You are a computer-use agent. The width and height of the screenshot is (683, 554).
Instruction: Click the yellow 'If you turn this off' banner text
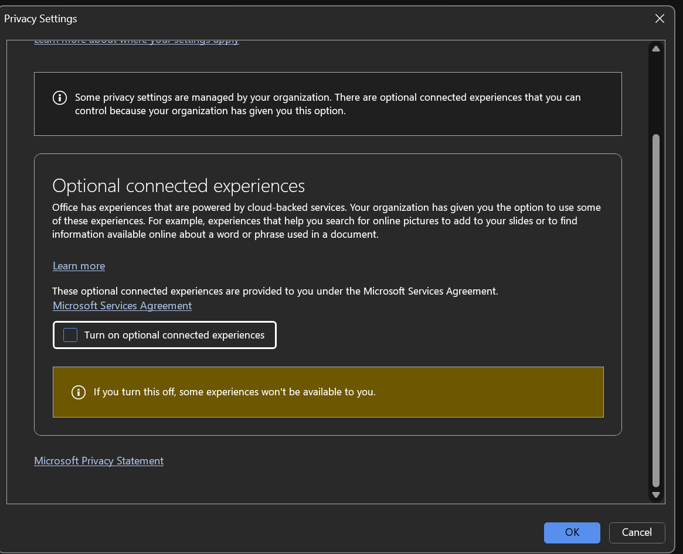click(235, 392)
